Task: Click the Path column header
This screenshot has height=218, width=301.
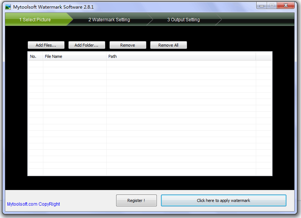Action: pyautogui.click(x=181, y=56)
